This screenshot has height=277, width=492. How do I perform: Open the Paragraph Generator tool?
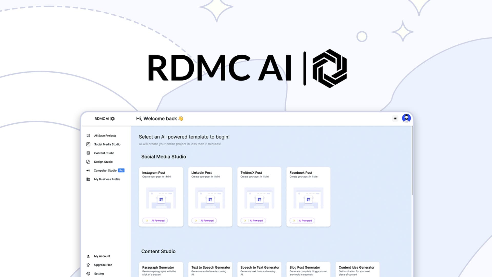coord(161,269)
